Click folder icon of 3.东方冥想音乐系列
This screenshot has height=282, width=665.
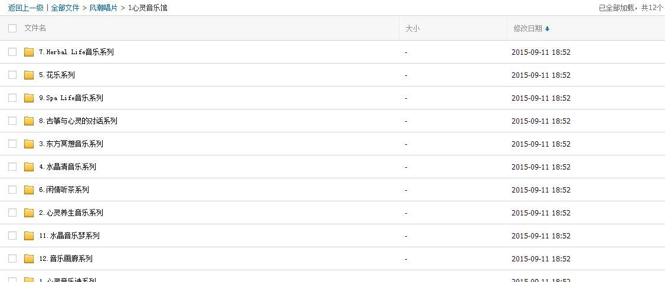tap(29, 144)
